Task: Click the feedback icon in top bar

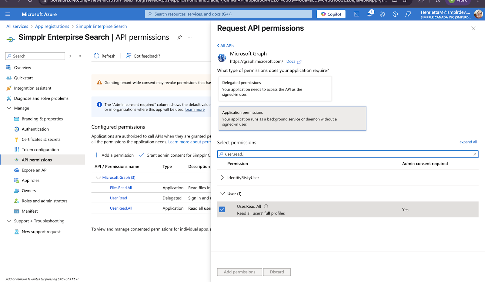Action: 408,14
